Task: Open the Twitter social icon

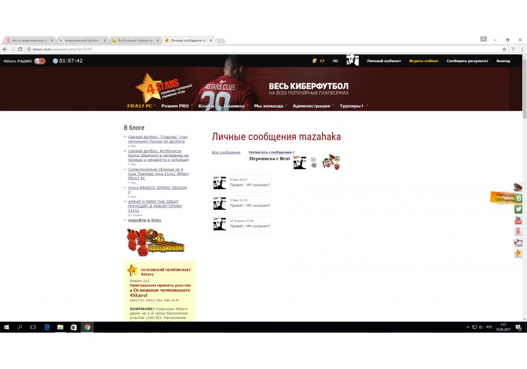Action: (518, 209)
